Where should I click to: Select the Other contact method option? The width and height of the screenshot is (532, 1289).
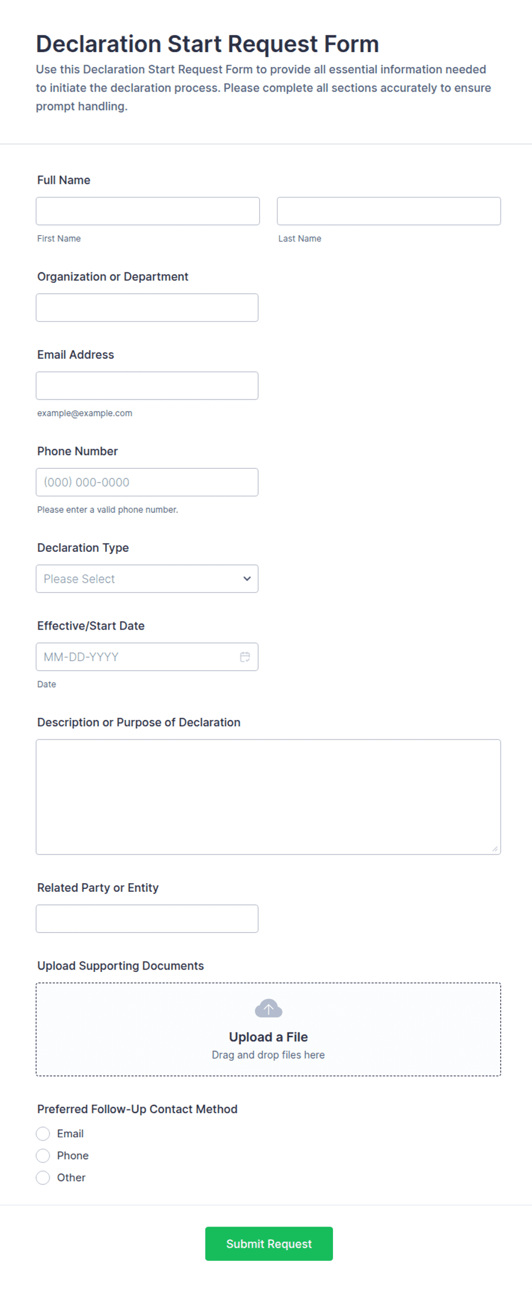(43, 1177)
